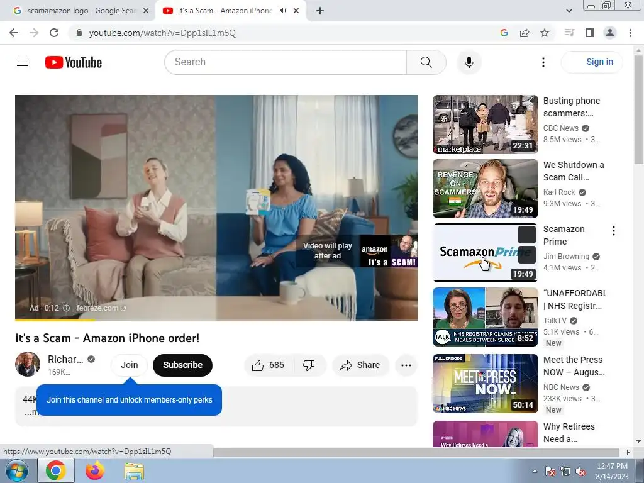Go to YouTube home via logo
This screenshot has height=483, width=644.
74,62
